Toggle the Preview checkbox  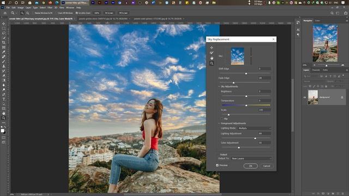click(x=217, y=166)
